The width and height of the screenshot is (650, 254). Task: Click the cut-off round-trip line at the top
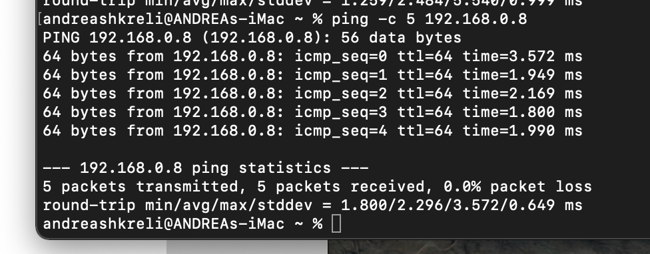click(x=312, y=3)
